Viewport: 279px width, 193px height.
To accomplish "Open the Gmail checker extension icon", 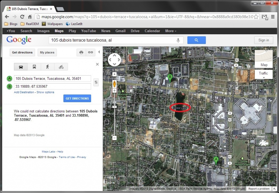I will pyautogui.click(x=265, y=17).
